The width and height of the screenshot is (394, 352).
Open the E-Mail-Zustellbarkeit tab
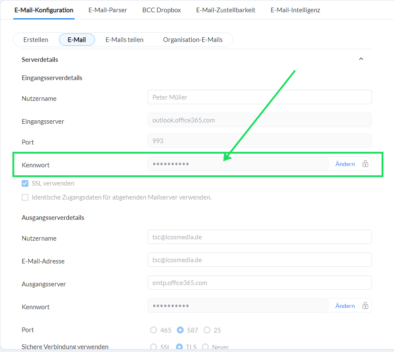click(x=226, y=10)
